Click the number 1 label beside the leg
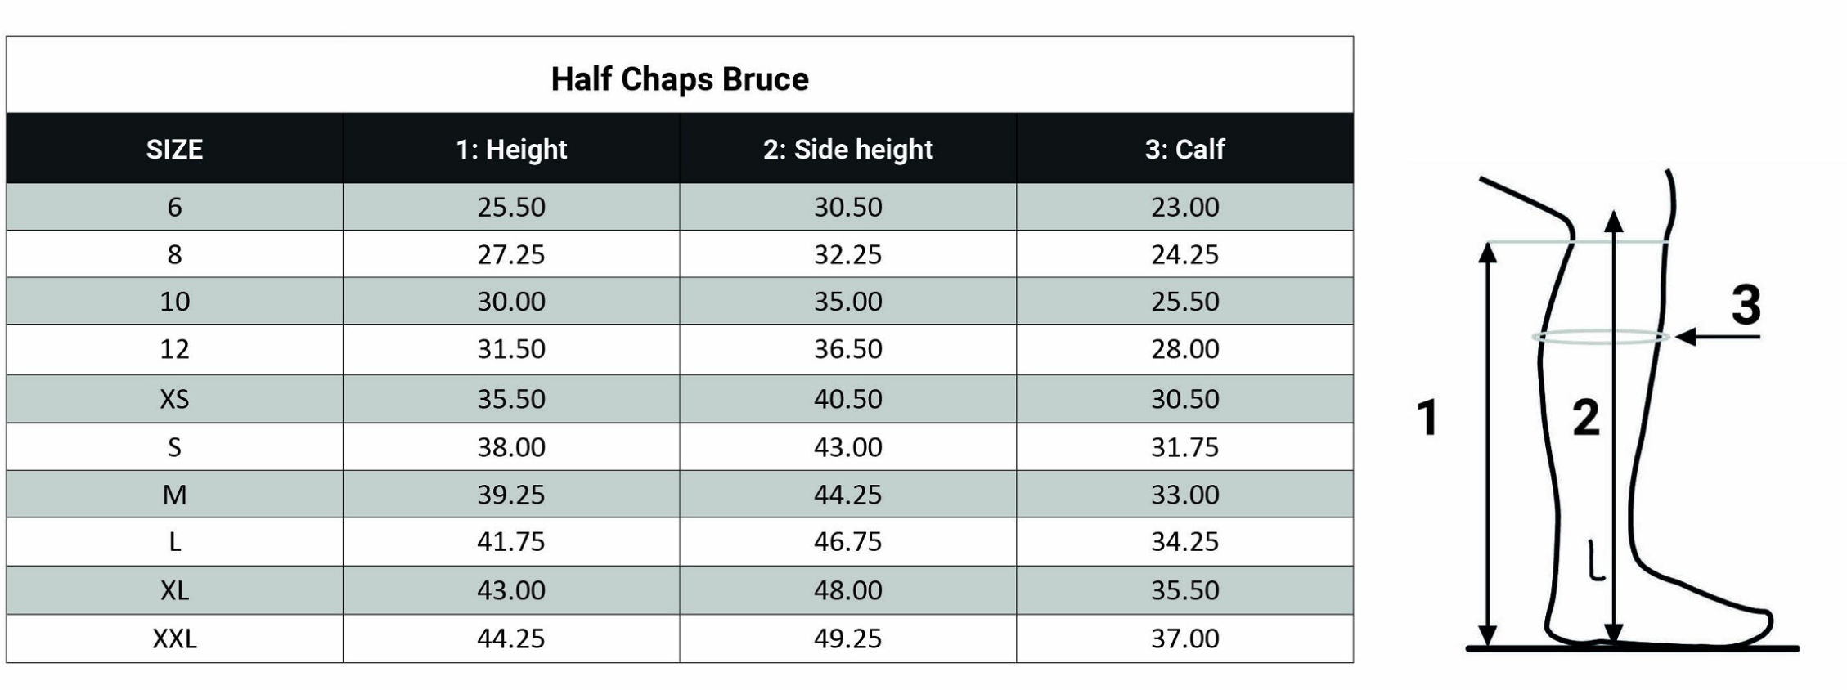Image resolution: width=1847 pixels, height=690 pixels. [x=1427, y=417]
